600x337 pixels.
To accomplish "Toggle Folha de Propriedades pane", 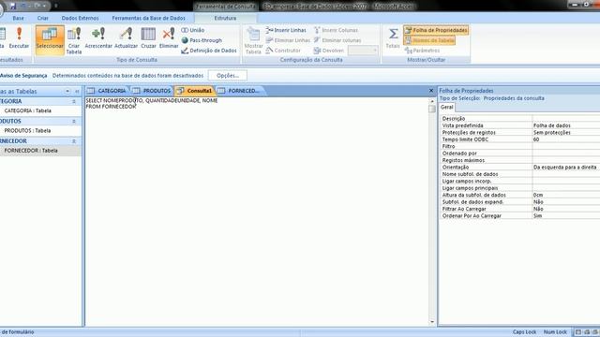I will [436, 30].
